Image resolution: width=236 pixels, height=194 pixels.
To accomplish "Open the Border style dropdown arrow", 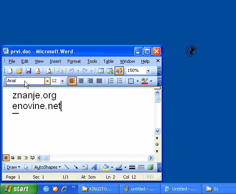I will (138, 81).
